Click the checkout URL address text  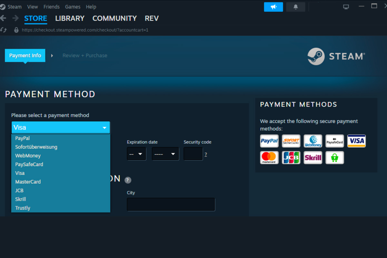pos(85,30)
